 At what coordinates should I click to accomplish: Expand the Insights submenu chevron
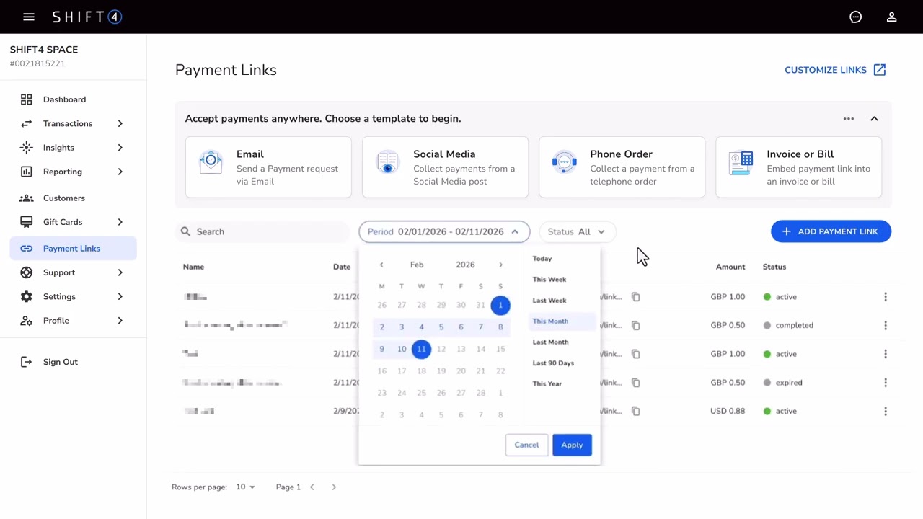click(120, 148)
